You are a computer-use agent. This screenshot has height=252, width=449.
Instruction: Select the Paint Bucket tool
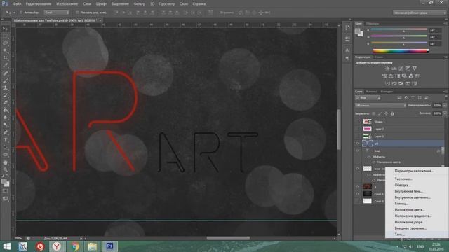(x=5, y=110)
